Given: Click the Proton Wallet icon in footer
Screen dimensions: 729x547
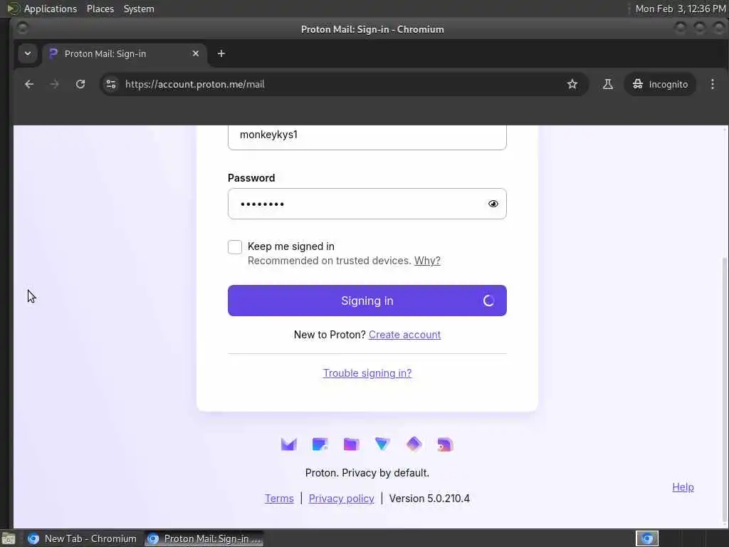Looking at the screenshot, I should click(445, 444).
